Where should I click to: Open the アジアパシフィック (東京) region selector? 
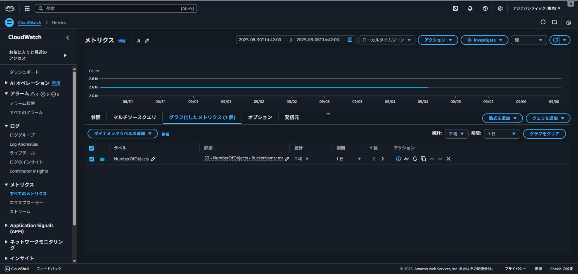(x=537, y=8)
